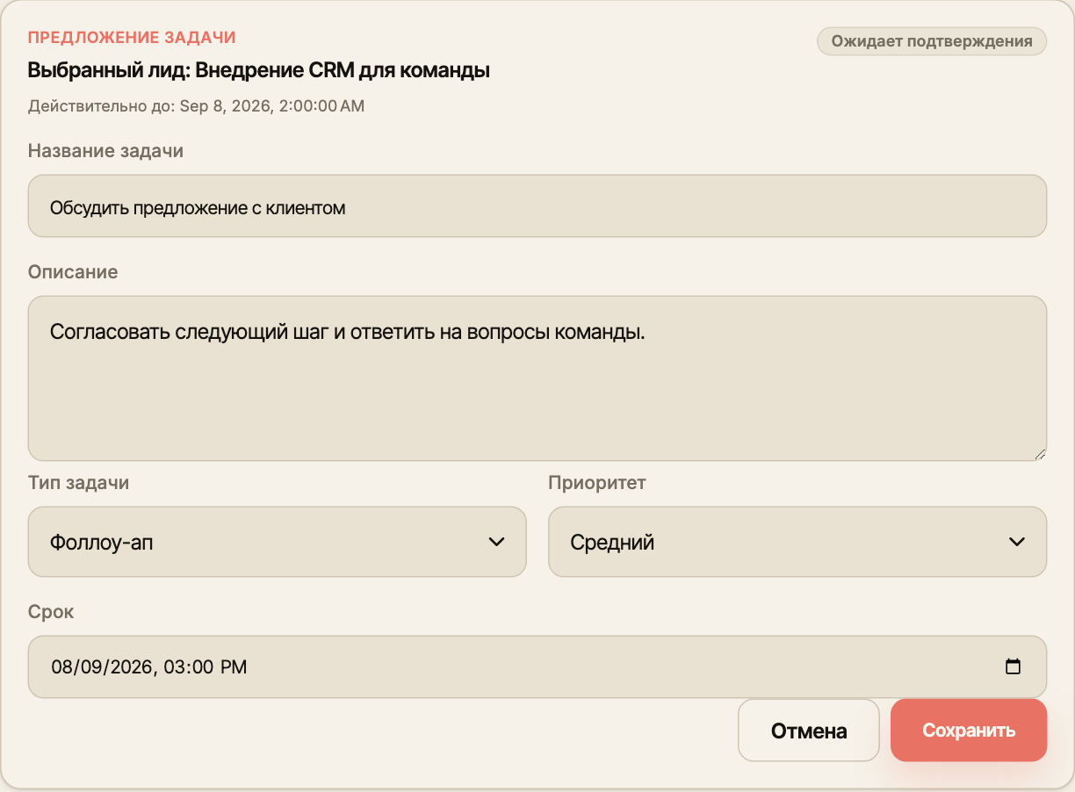Image resolution: width=1075 pixels, height=792 pixels.
Task: Focus the Название задачи text field
Action: [x=537, y=206]
